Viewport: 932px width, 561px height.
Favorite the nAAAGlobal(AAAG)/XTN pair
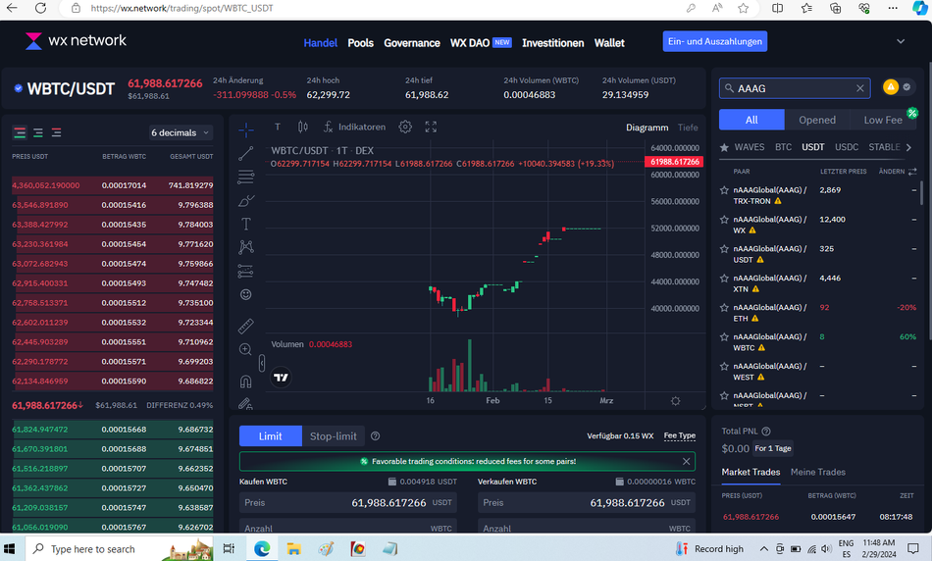pos(724,279)
